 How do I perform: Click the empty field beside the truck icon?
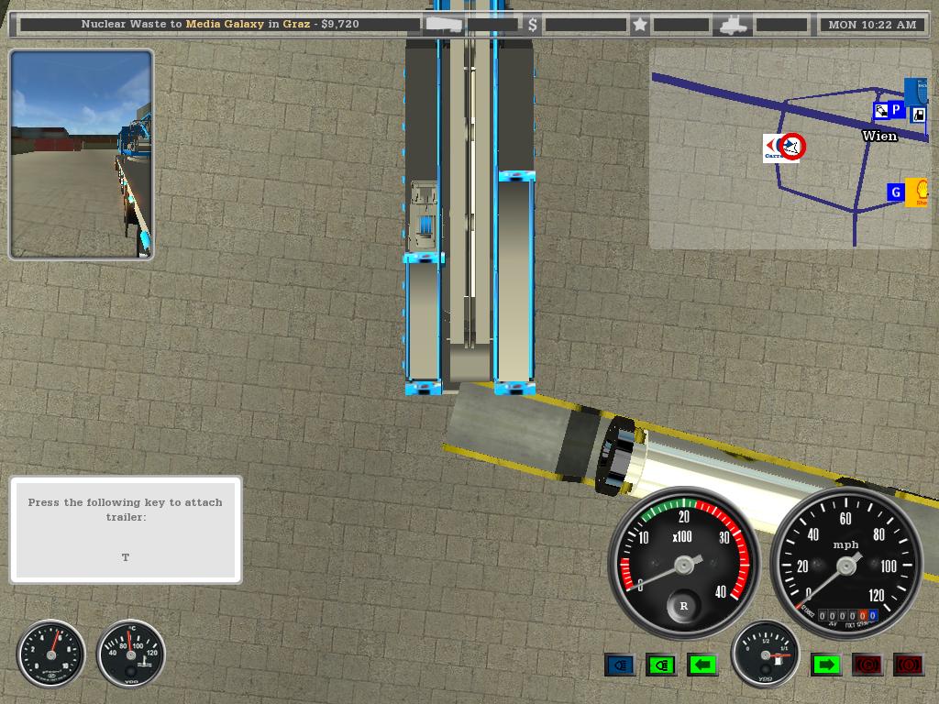781,25
